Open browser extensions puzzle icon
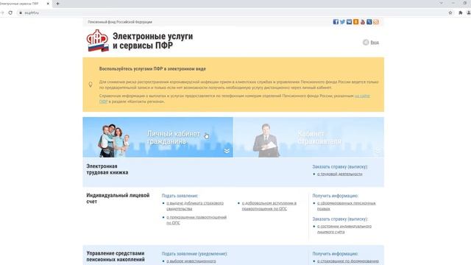Viewport: 471px width, 265px height. pos(461,13)
